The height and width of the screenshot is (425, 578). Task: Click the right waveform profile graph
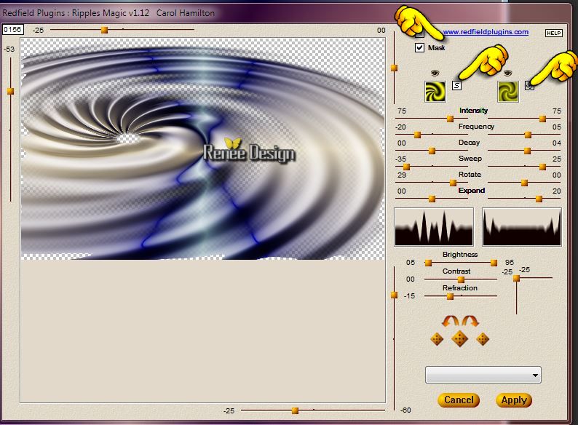click(522, 227)
